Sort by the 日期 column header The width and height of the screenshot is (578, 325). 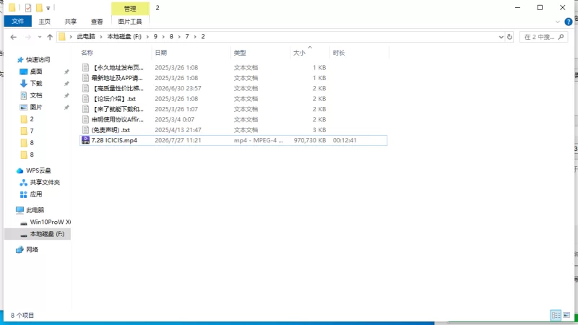coord(191,53)
